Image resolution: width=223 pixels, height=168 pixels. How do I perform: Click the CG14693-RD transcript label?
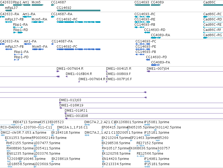[155, 30]
